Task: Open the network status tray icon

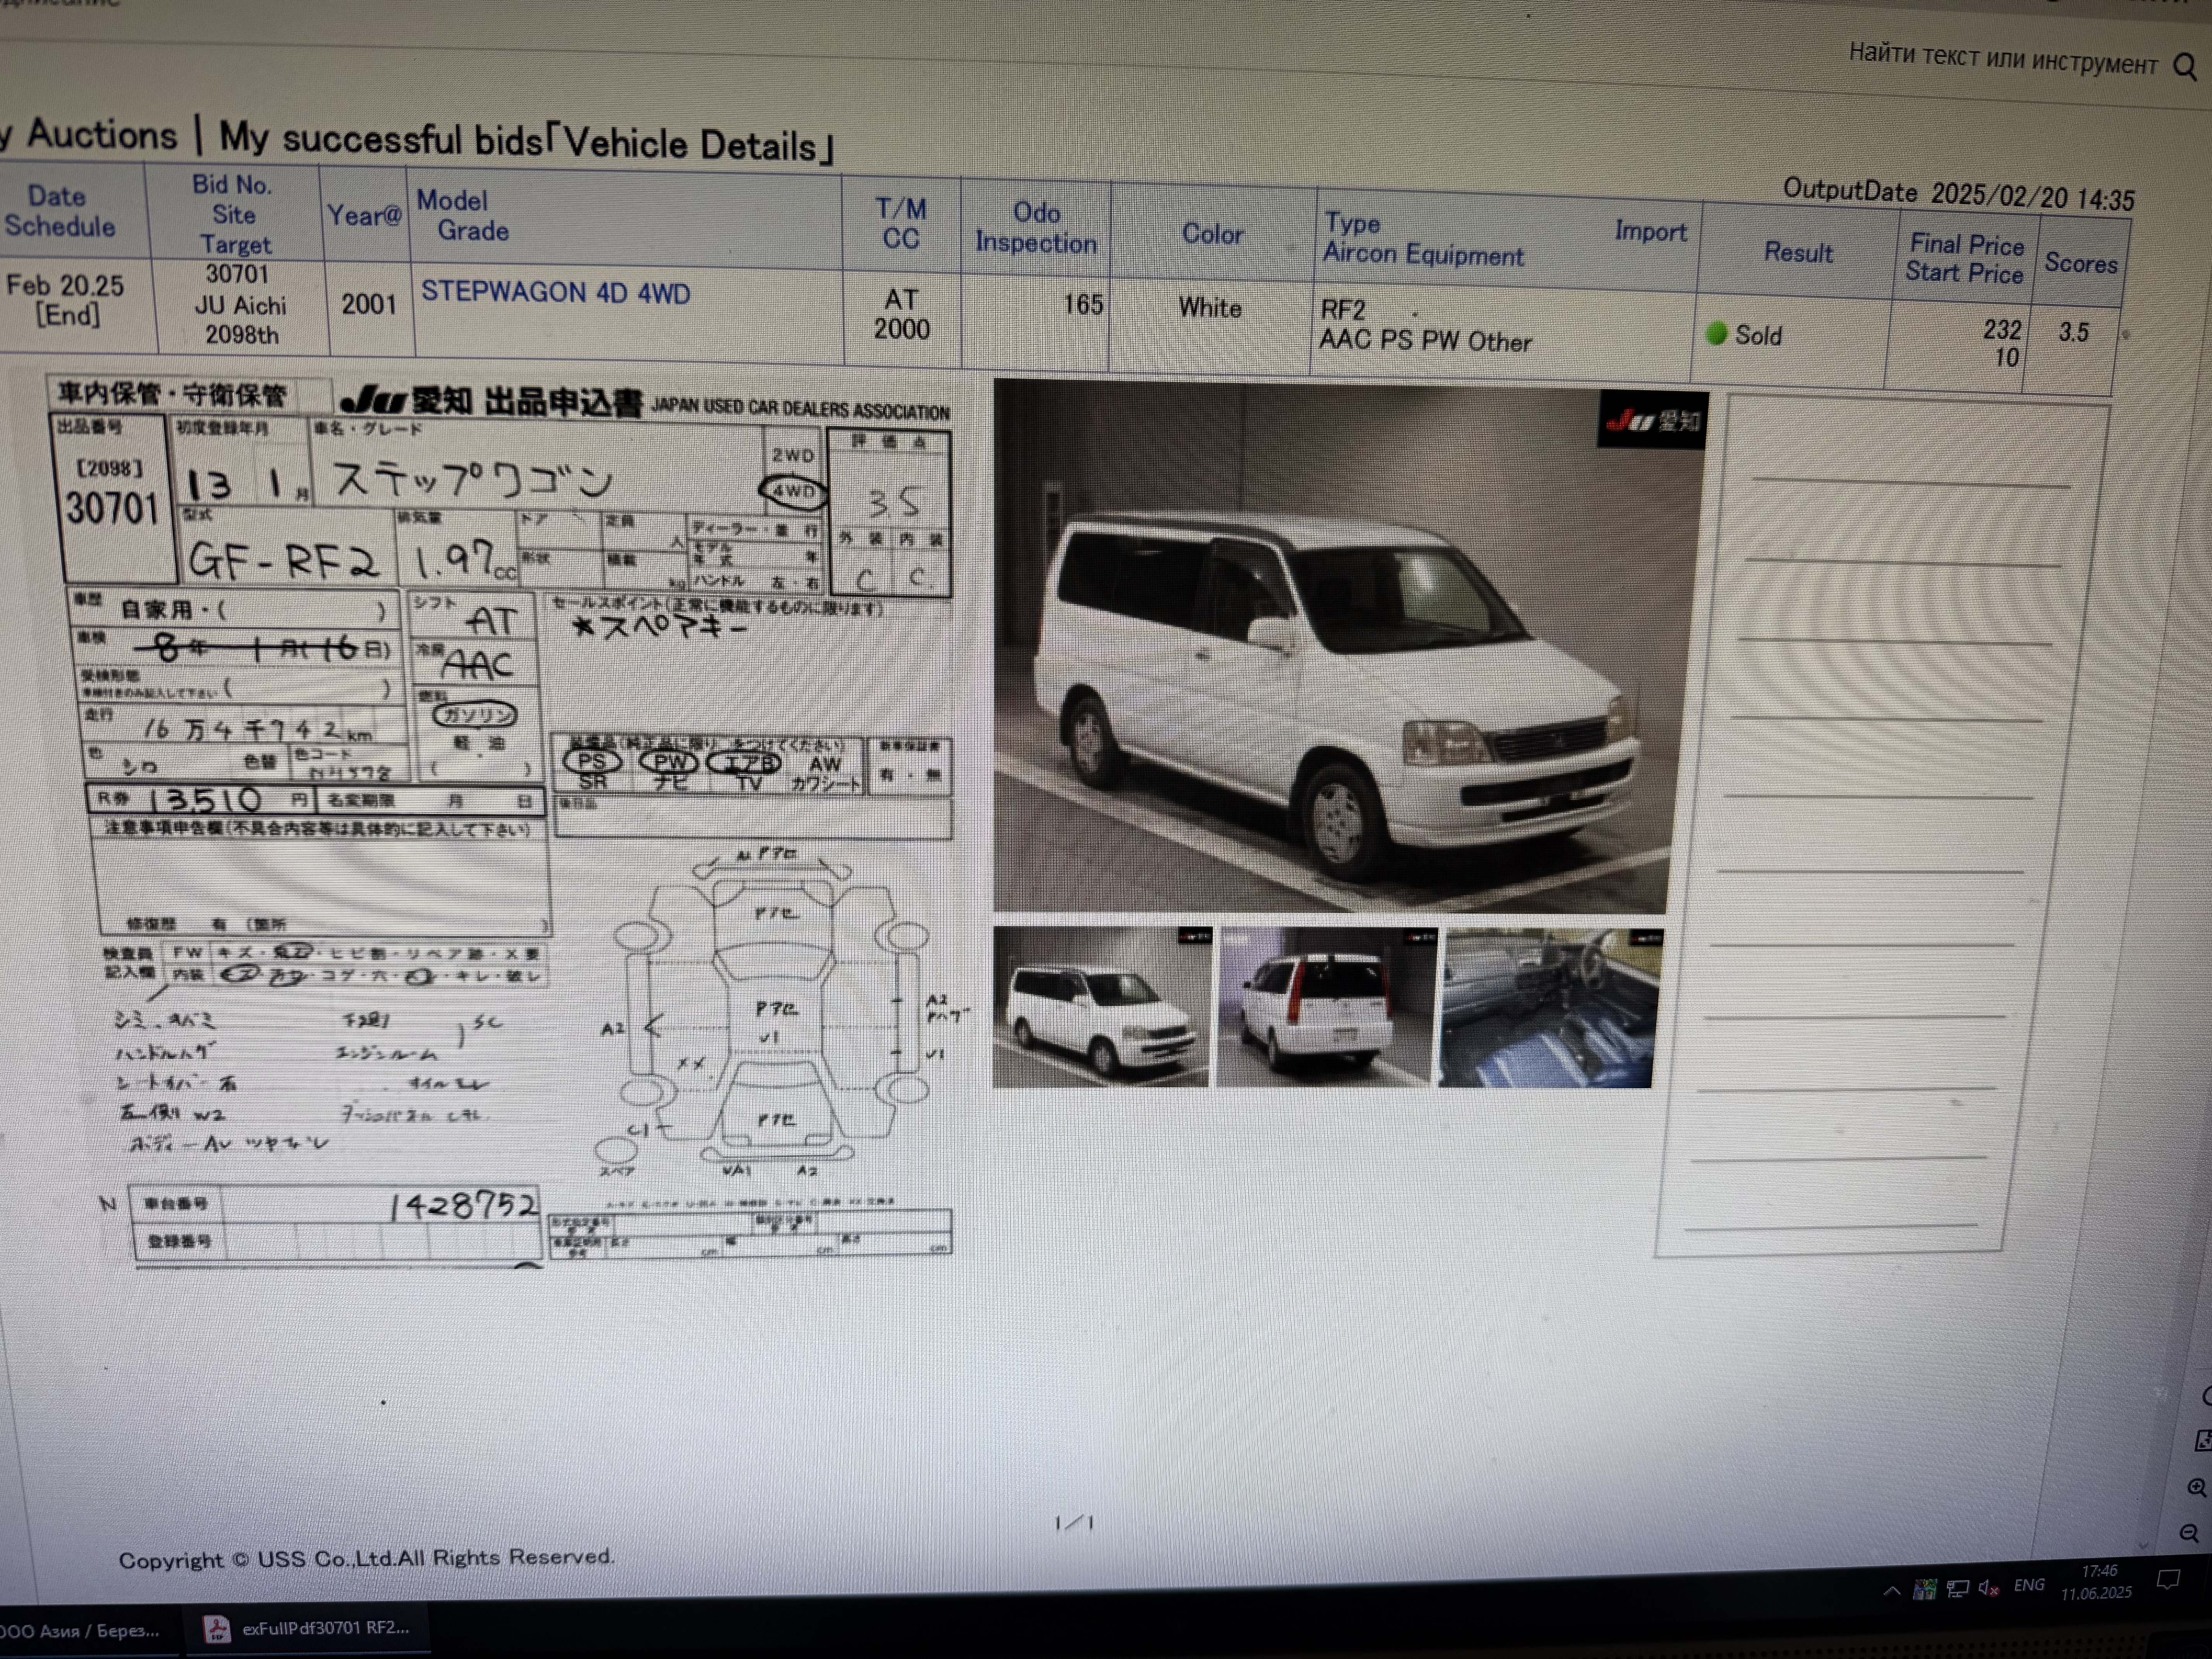Action: click(x=1957, y=1588)
